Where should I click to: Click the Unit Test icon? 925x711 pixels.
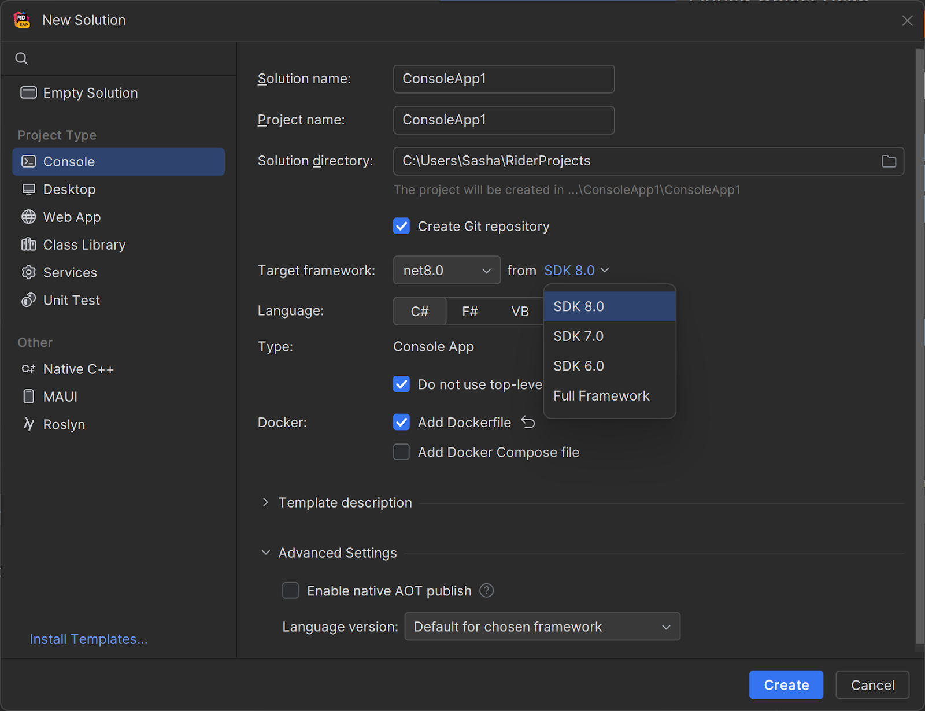click(28, 300)
